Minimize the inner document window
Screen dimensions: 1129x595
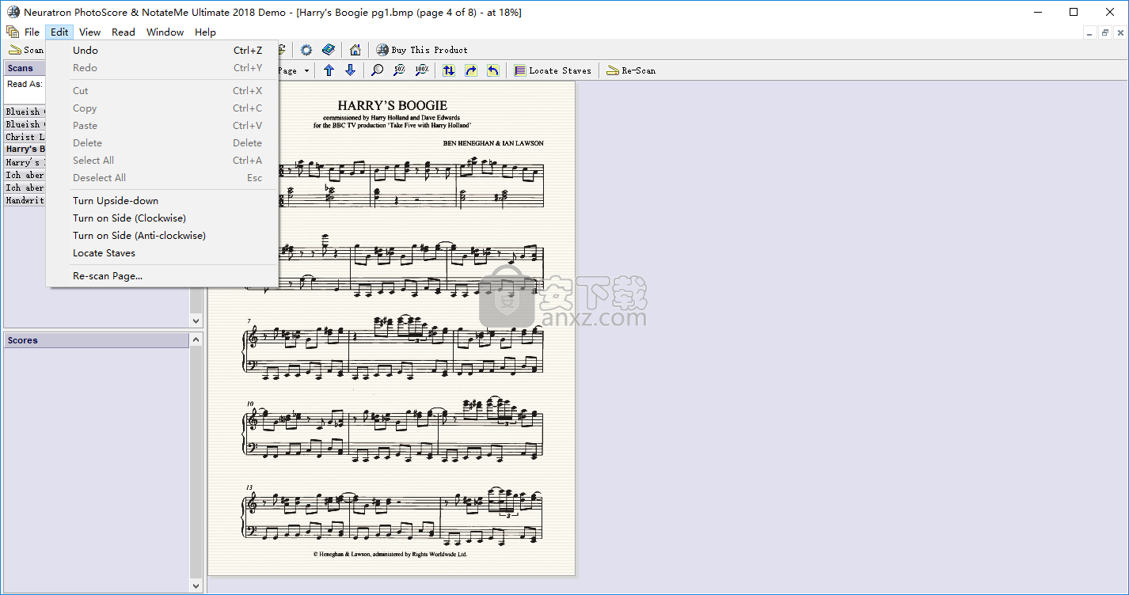point(1090,32)
